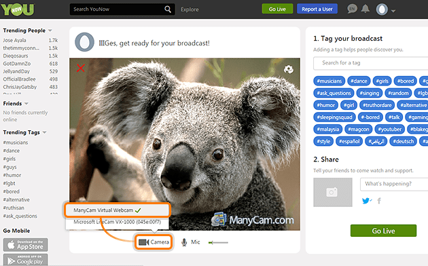This screenshot has width=428, height=266.
Task: Open the EN language bubble icon
Action: click(352, 9)
